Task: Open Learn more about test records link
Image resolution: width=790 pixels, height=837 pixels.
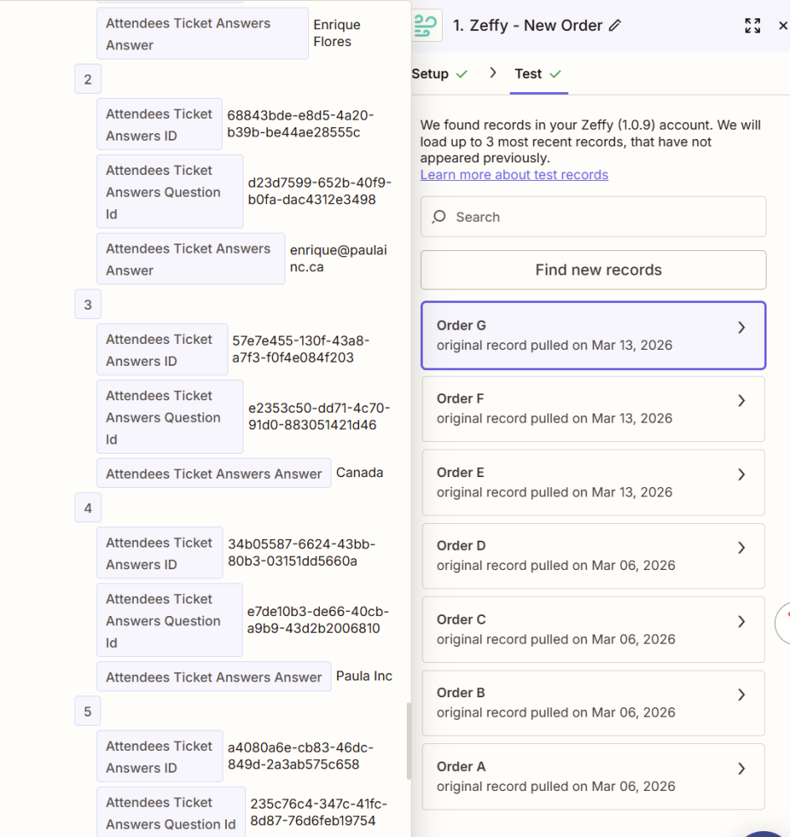Action: coord(514,175)
